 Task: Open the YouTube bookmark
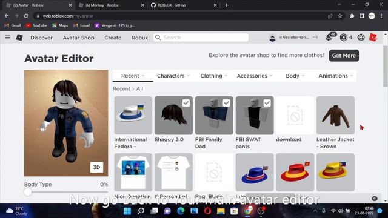[36, 25]
